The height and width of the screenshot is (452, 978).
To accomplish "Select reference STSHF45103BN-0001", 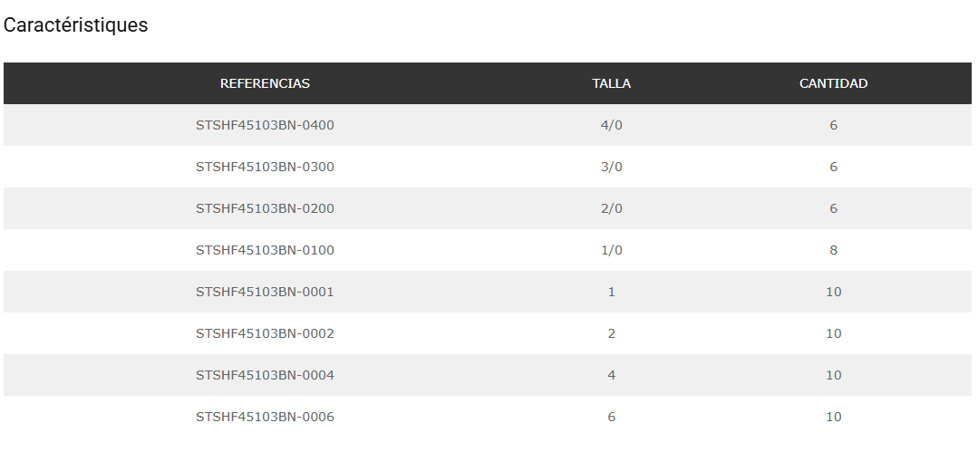I will click(265, 292).
